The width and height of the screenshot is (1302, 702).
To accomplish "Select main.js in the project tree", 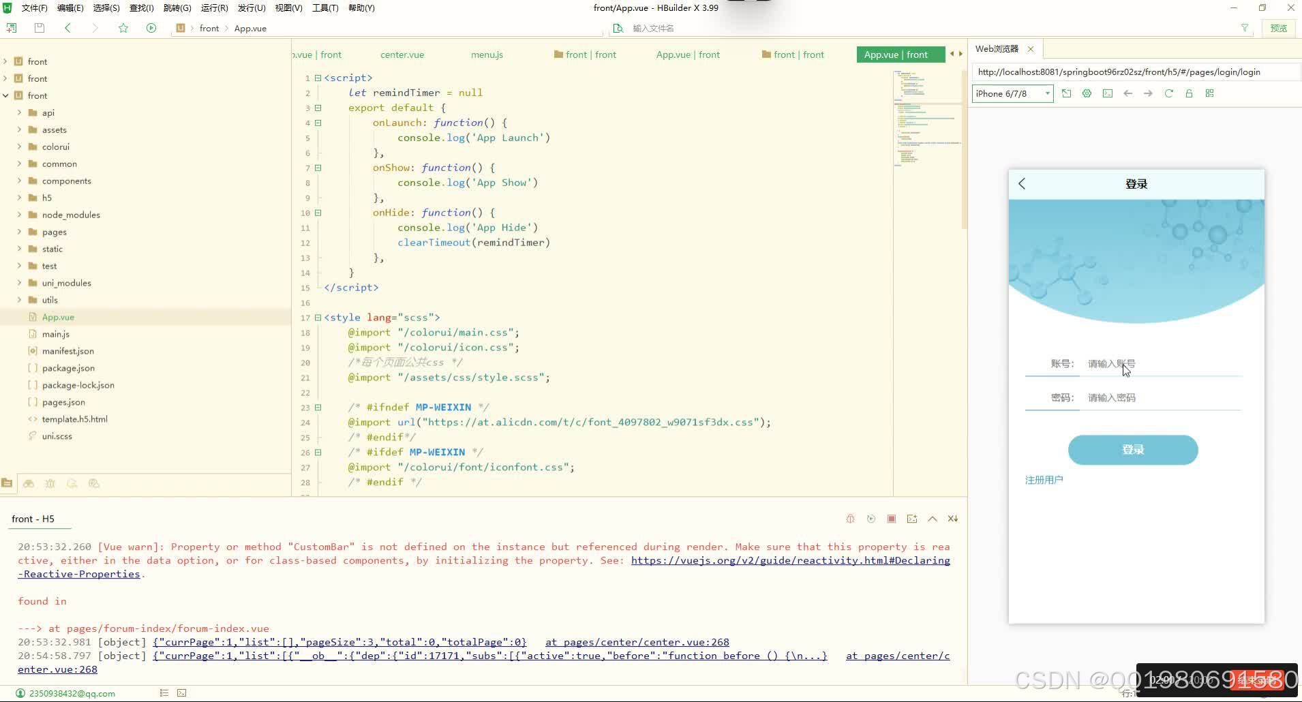I will click(56, 334).
